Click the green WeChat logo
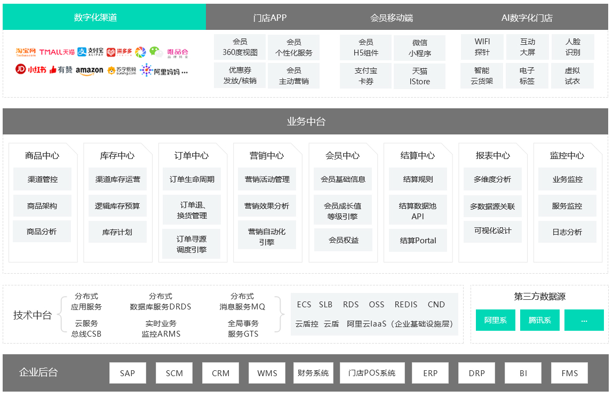613x398 pixels. [x=156, y=51]
